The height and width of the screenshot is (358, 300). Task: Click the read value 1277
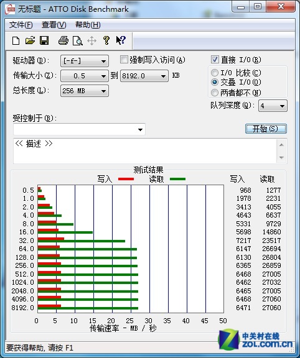(x=273, y=190)
